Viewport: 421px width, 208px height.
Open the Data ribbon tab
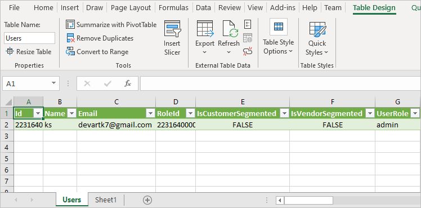click(203, 8)
